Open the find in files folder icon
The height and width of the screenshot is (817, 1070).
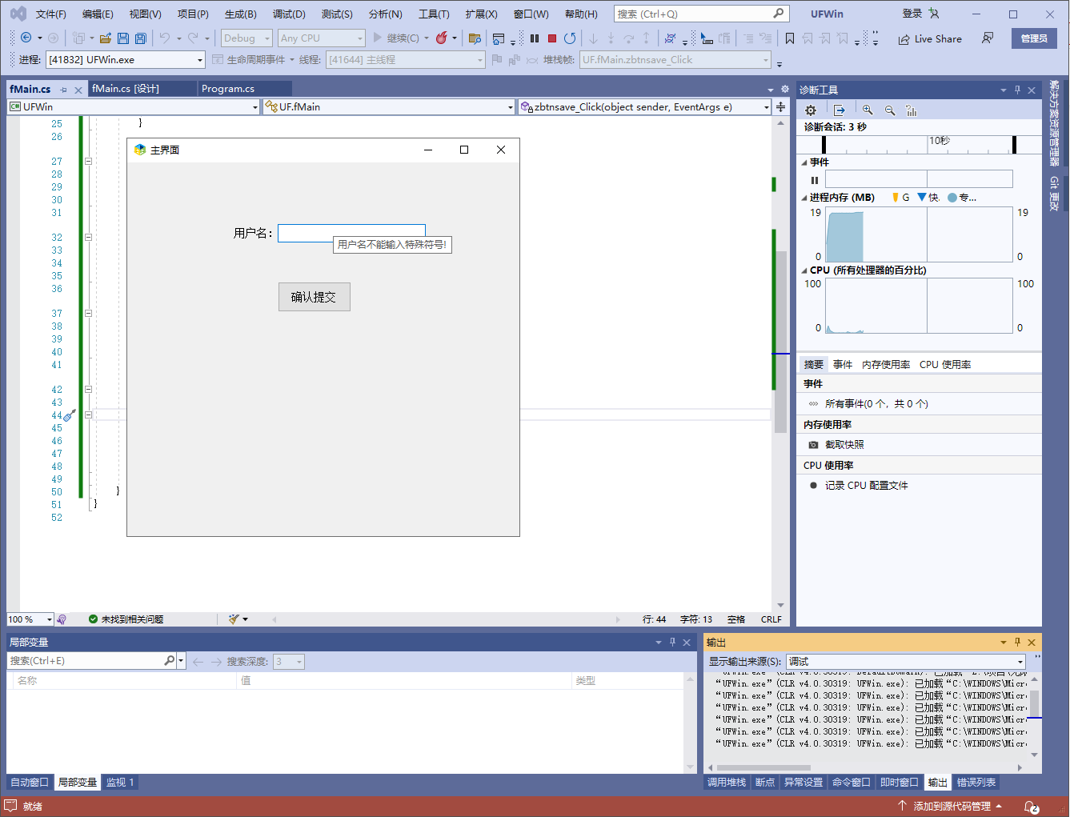click(x=475, y=38)
